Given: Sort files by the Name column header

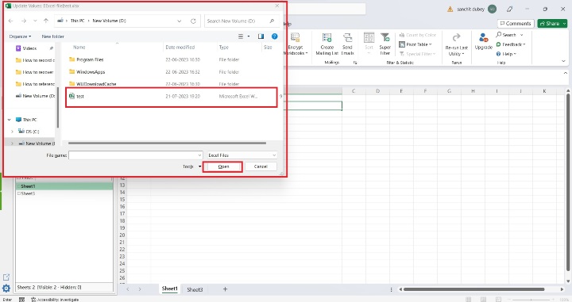Looking at the screenshot, I should pyautogui.click(x=79, y=48).
